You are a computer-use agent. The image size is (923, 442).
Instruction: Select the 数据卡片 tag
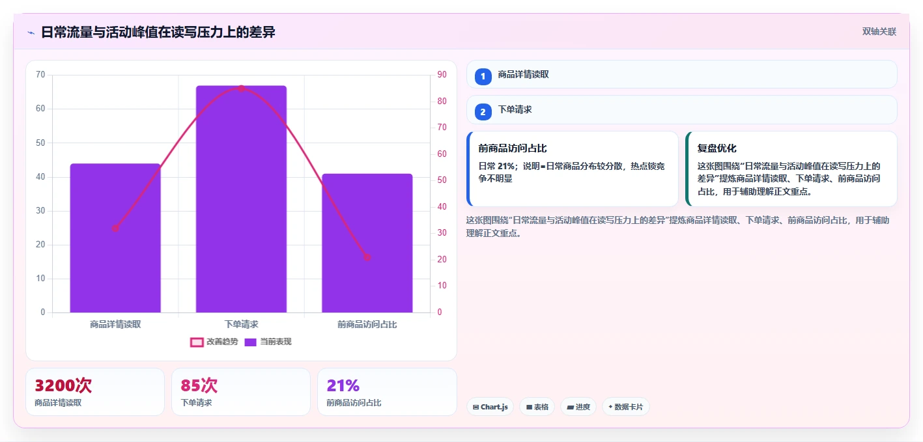pos(626,407)
